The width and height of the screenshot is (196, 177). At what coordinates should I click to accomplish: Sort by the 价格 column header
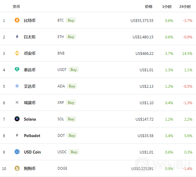tap(149, 6)
